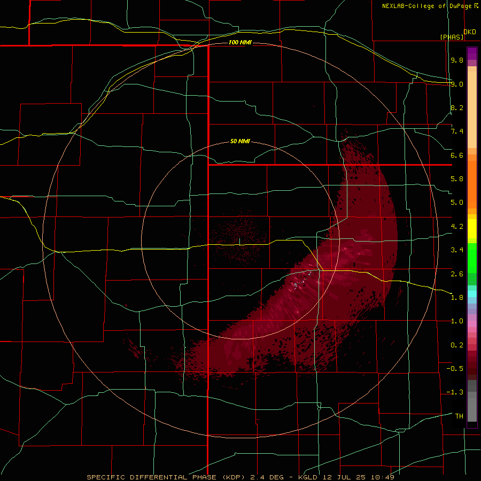Click the 9.0 value on the color scale

(x=457, y=84)
